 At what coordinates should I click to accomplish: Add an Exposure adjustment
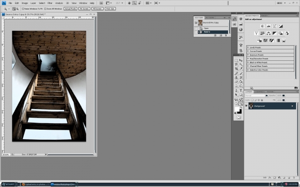pyautogui.click(x=280, y=26)
